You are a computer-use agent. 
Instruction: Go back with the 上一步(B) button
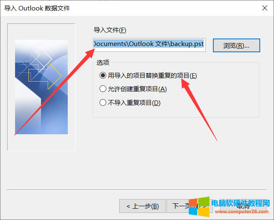(142, 206)
